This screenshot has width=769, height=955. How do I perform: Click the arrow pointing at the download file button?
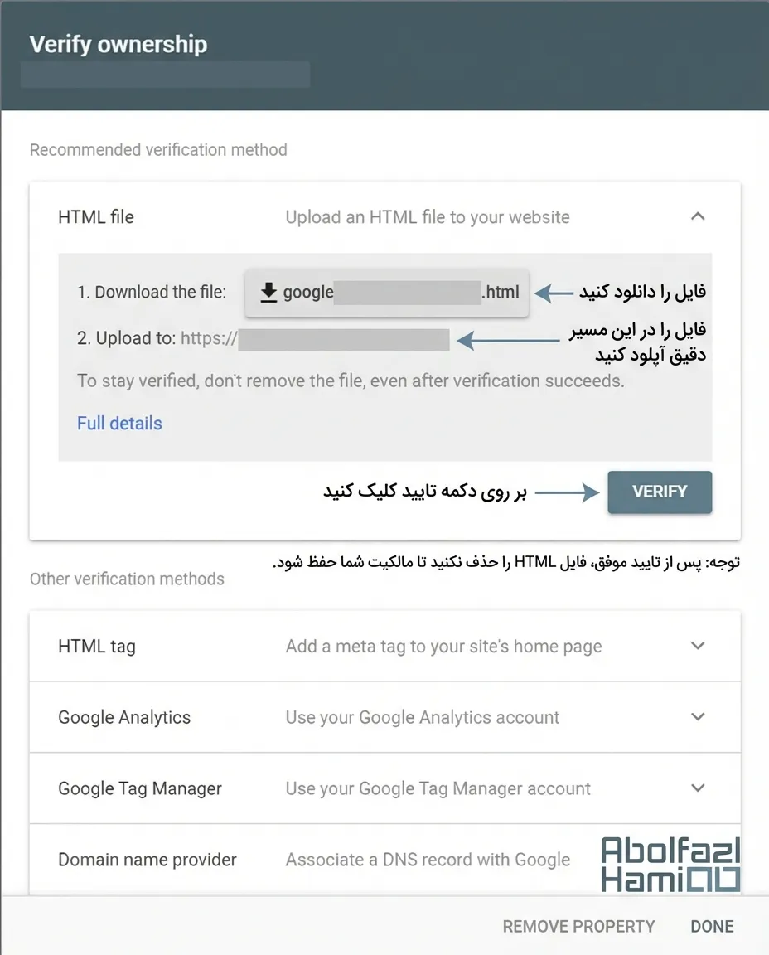pyautogui.click(x=554, y=293)
